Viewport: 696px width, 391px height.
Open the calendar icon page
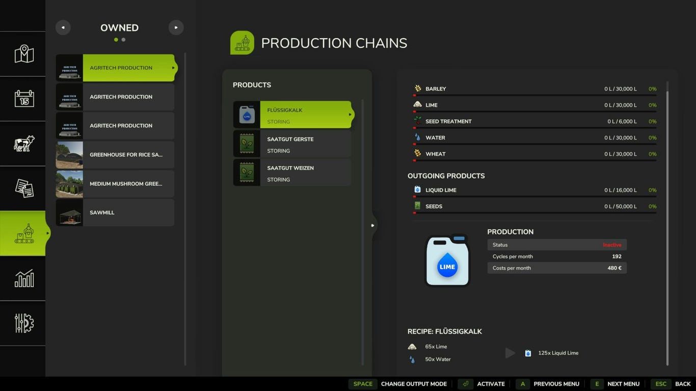click(24, 98)
